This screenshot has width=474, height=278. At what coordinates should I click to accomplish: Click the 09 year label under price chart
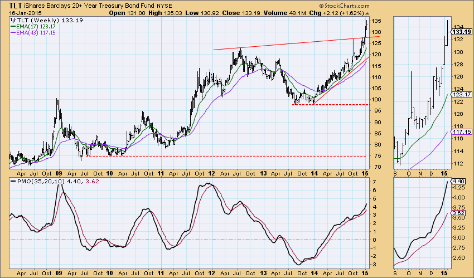(59, 174)
